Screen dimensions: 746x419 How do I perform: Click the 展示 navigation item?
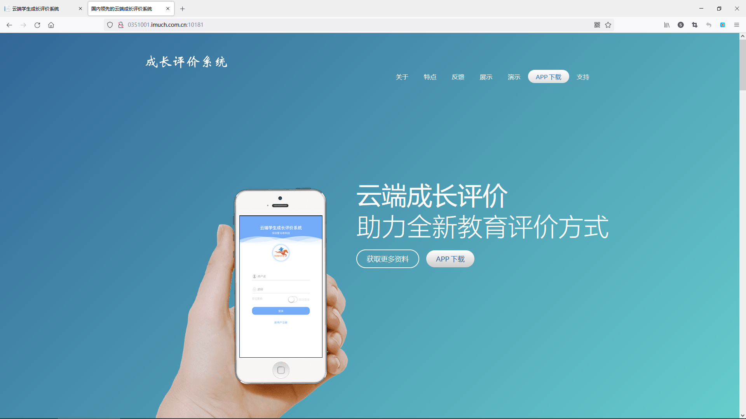[x=486, y=77]
